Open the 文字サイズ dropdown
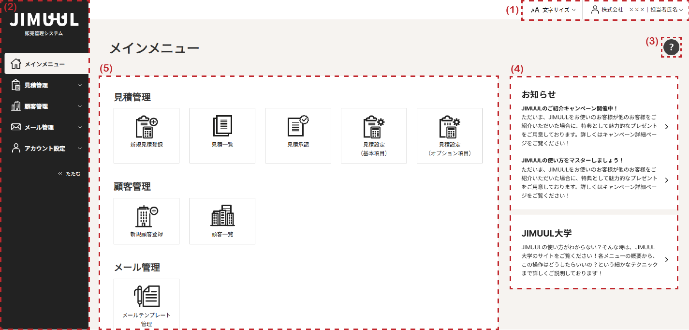The image size is (689, 330). tap(554, 10)
